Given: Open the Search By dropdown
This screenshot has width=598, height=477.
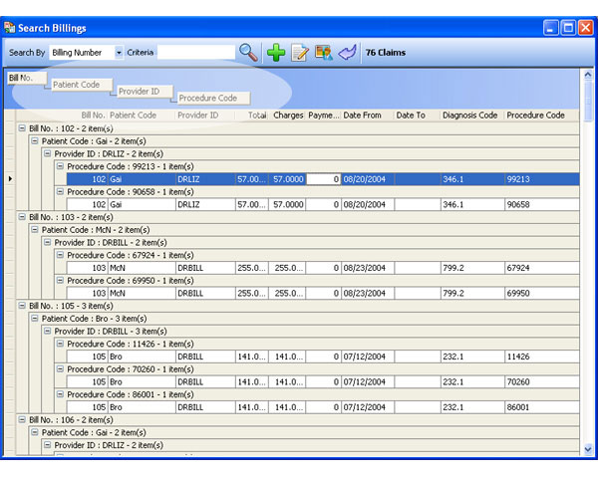Looking at the screenshot, I should [x=119, y=52].
